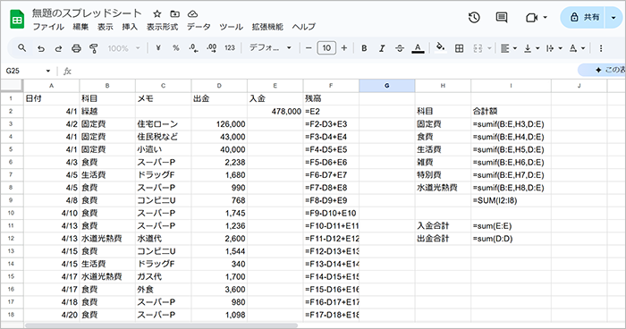The height and width of the screenshot is (329, 626).
Task: Select column G header
Action: coord(387,86)
